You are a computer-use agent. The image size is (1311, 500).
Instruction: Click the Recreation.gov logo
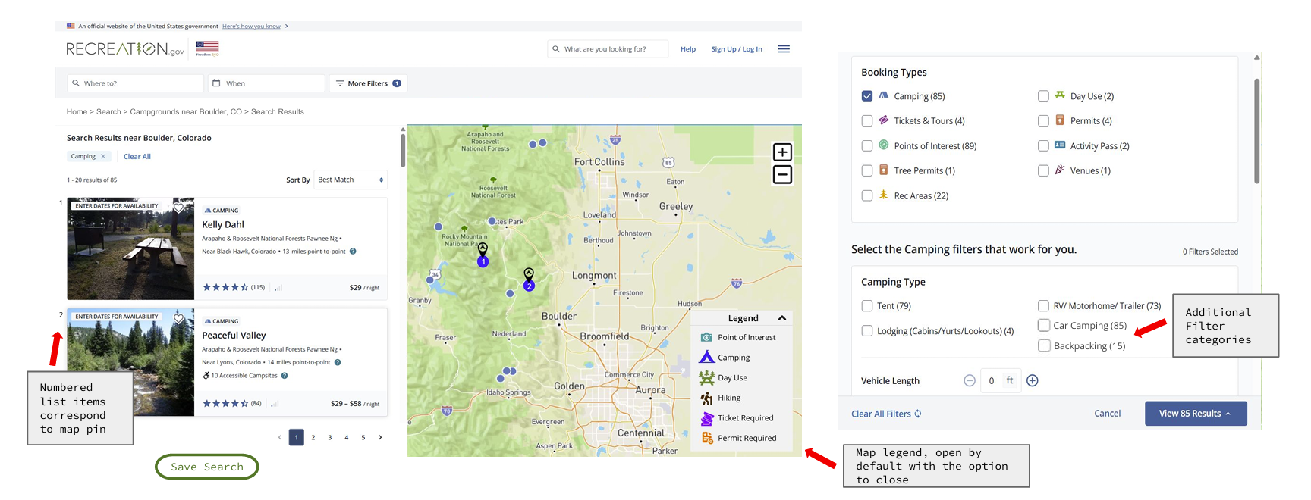(125, 49)
